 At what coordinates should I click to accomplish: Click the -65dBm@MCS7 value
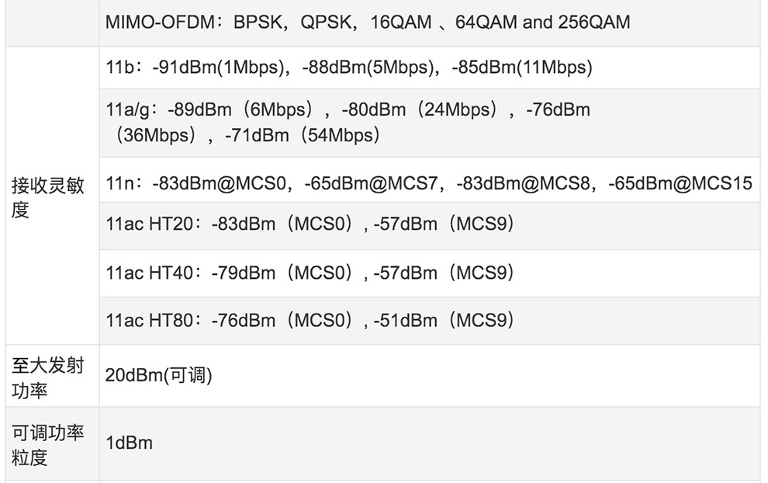pos(372,184)
